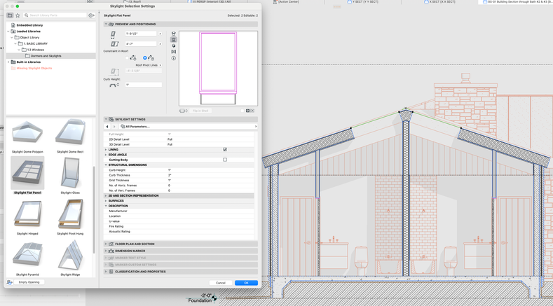Select the 3D shaded preview icon
This screenshot has height=306, width=553.
(174, 46)
